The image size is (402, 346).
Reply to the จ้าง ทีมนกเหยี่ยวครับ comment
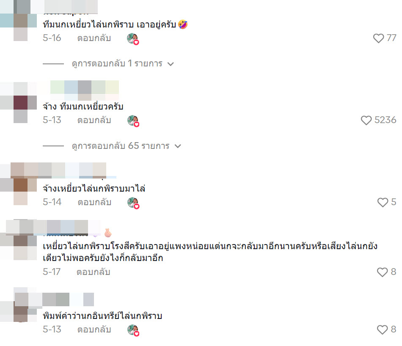pos(94,120)
